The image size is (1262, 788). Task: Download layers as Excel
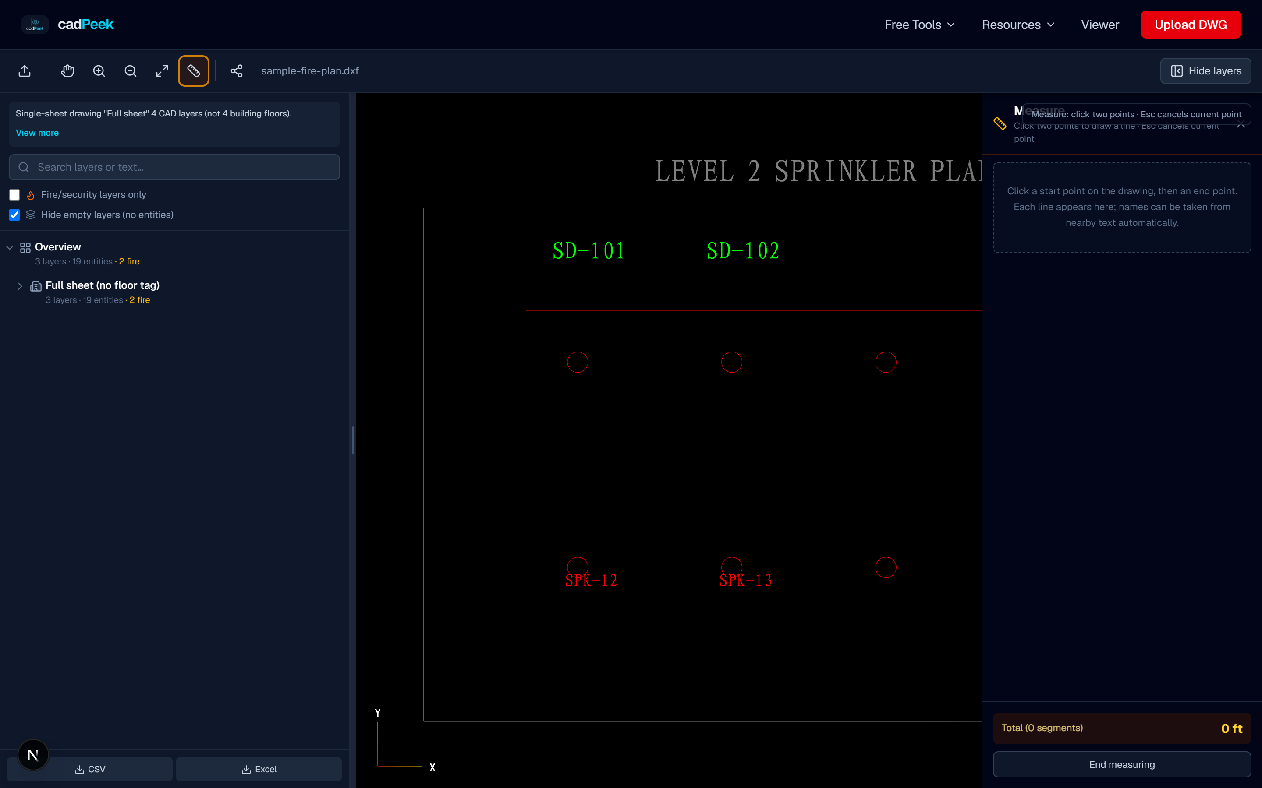259,769
